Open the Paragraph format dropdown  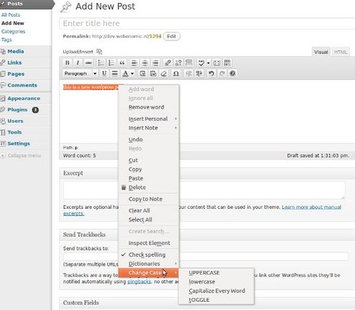pos(81,74)
